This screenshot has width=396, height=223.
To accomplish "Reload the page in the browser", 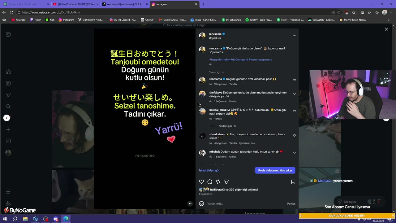I will 11,12.
